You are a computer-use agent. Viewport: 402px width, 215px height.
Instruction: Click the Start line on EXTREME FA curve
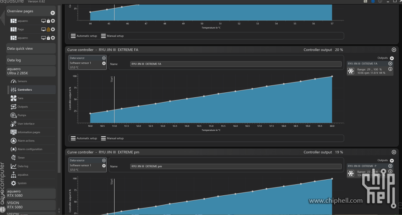114,99
